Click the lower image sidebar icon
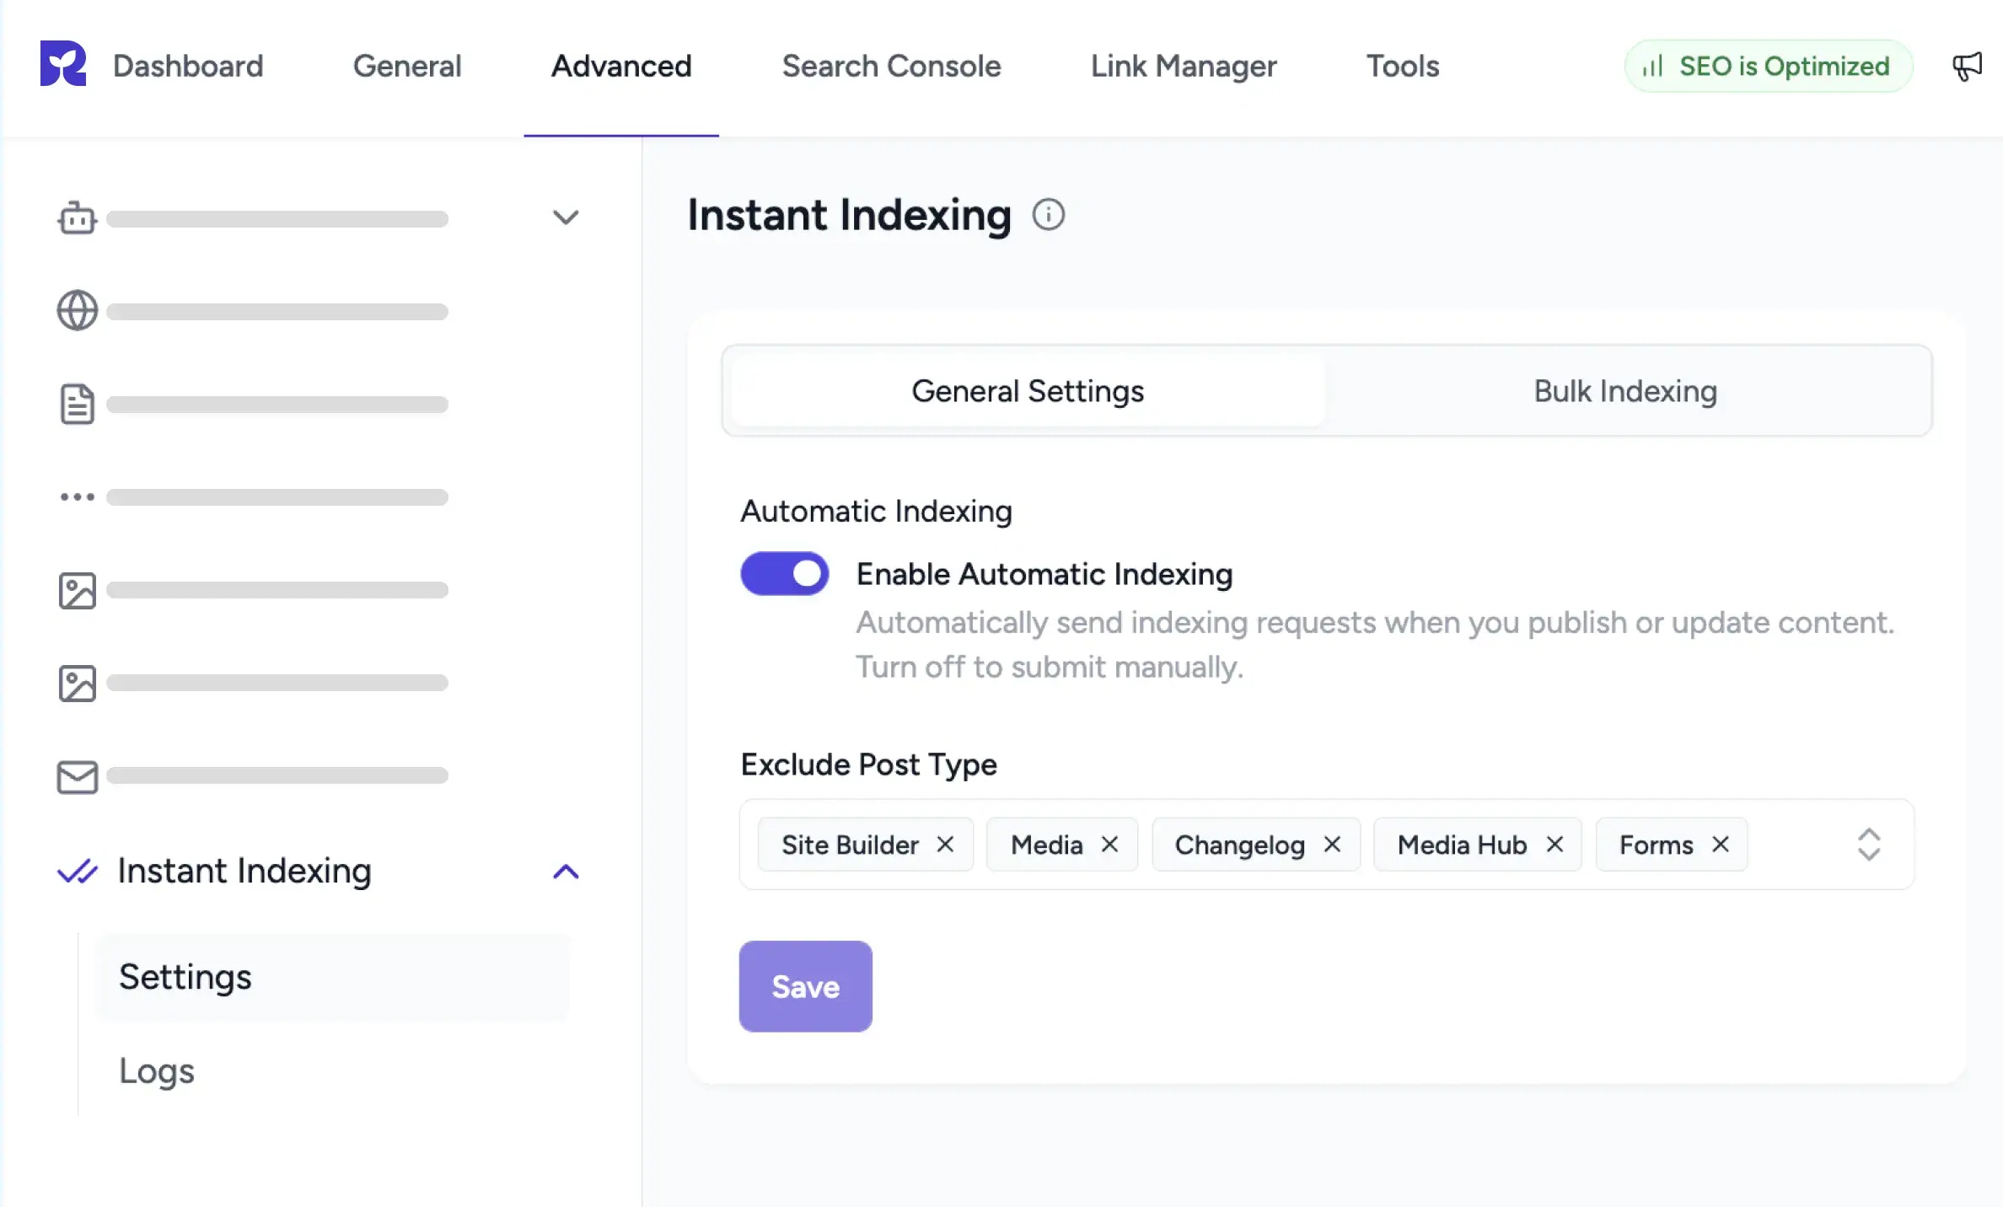 [77, 683]
